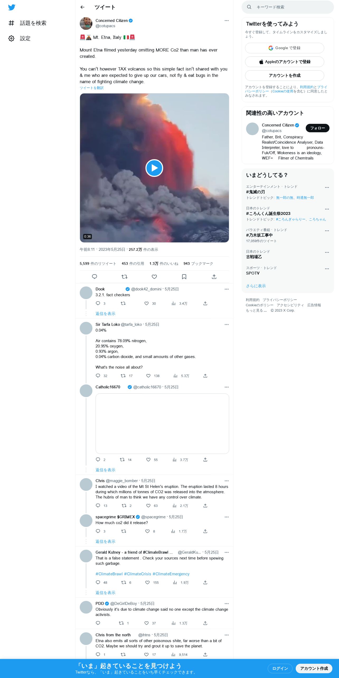339x678 pixels.
Task: Open the Twitter bird home logo
Action: pos(12,7)
